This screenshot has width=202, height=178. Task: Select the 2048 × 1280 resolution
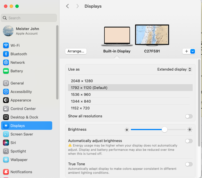click(82, 81)
